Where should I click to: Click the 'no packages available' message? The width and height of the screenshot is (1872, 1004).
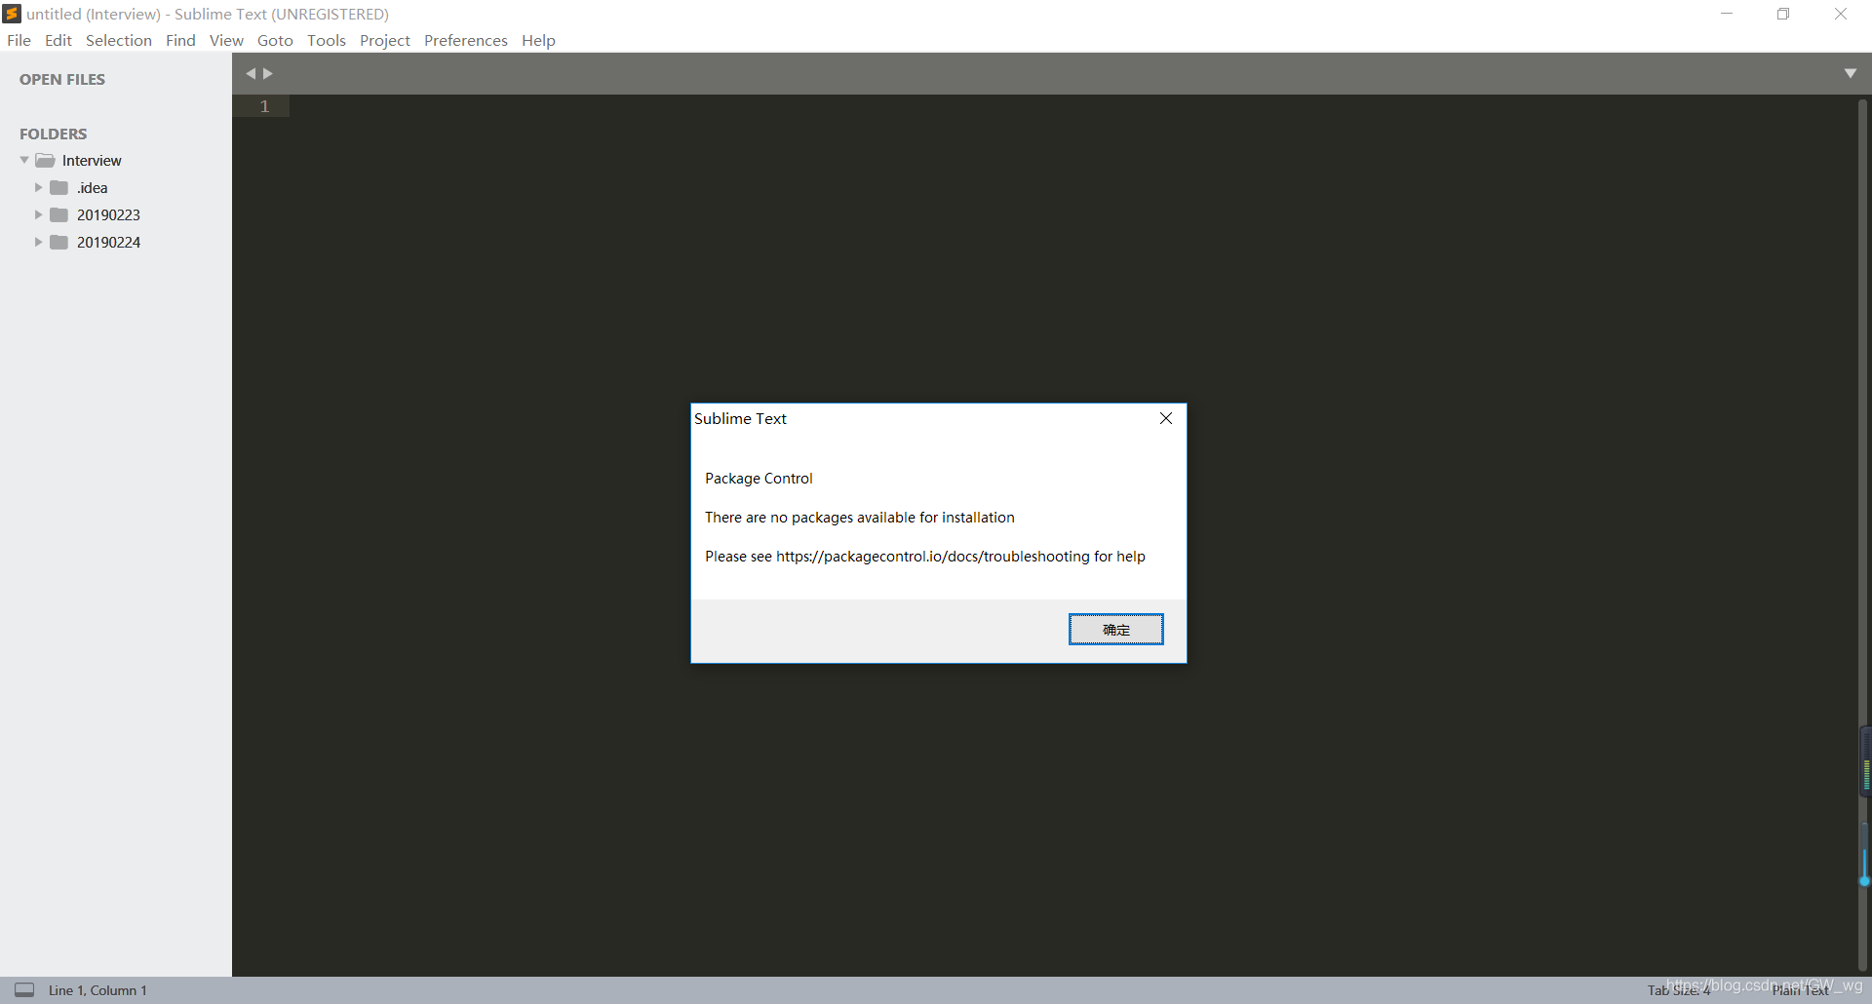click(x=860, y=518)
